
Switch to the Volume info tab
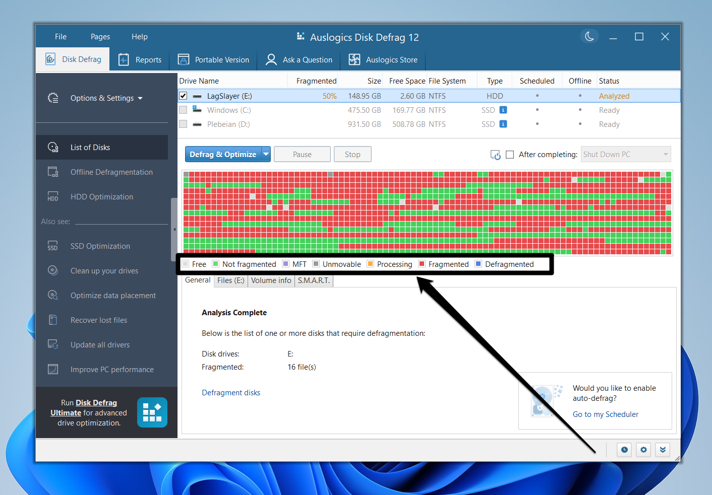click(271, 280)
